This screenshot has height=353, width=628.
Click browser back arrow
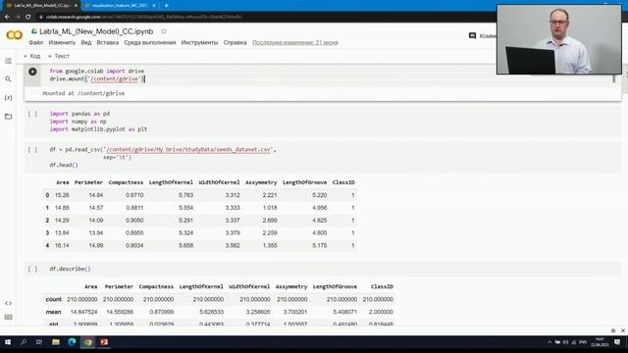[7, 17]
